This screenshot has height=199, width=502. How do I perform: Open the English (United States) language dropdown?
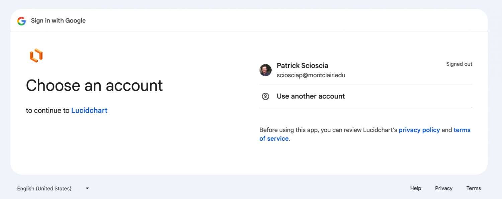pos(53,188)
